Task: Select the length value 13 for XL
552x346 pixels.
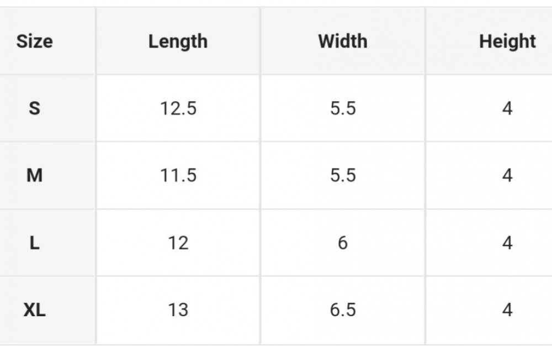Action: coord(178,310)
